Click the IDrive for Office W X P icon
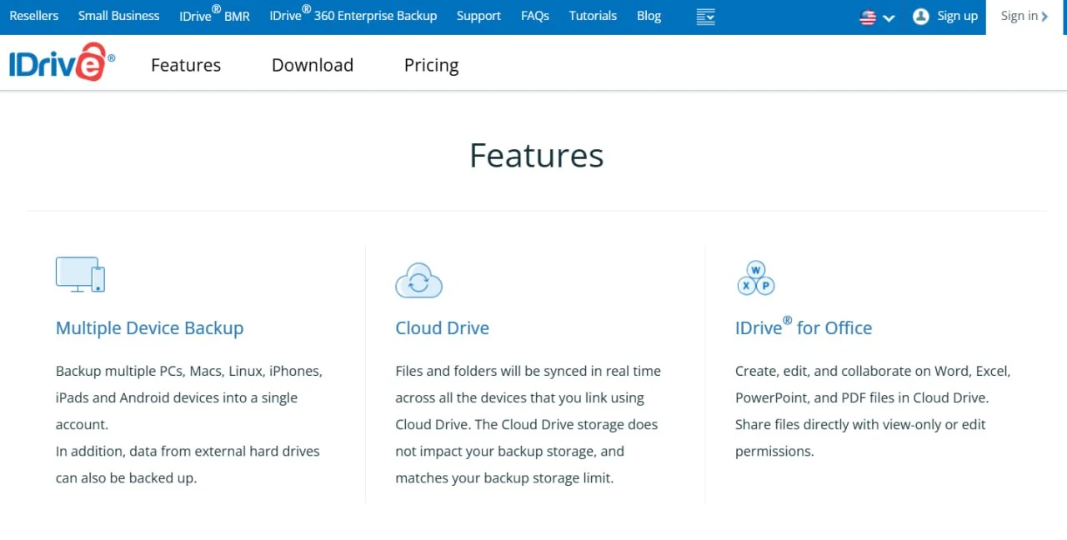1067x540 pixels. 756,278
